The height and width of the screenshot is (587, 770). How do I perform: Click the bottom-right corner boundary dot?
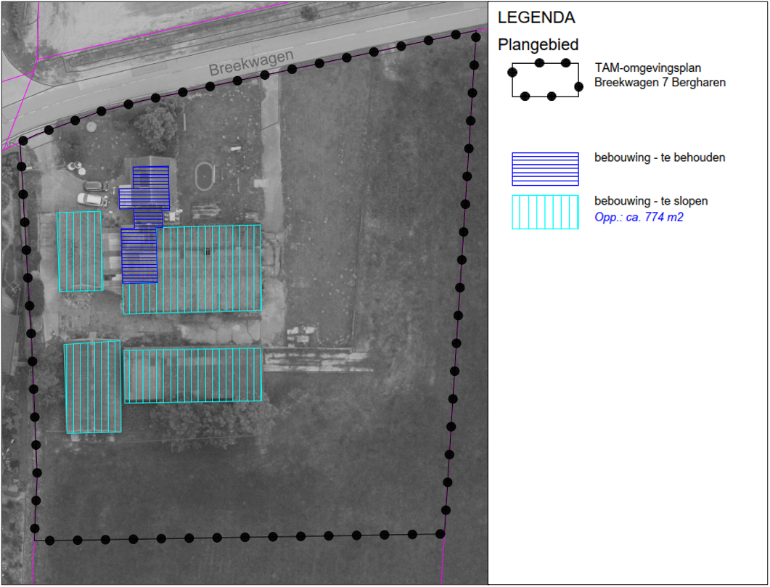[441, 534]
